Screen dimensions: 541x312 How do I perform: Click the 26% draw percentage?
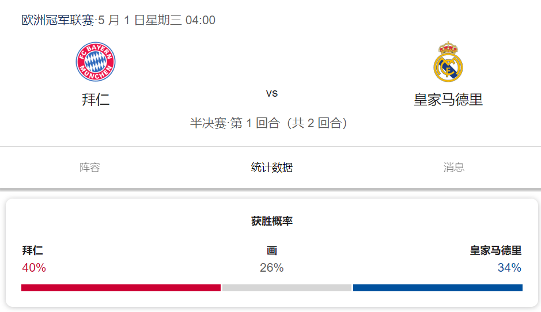pos(271,268)
